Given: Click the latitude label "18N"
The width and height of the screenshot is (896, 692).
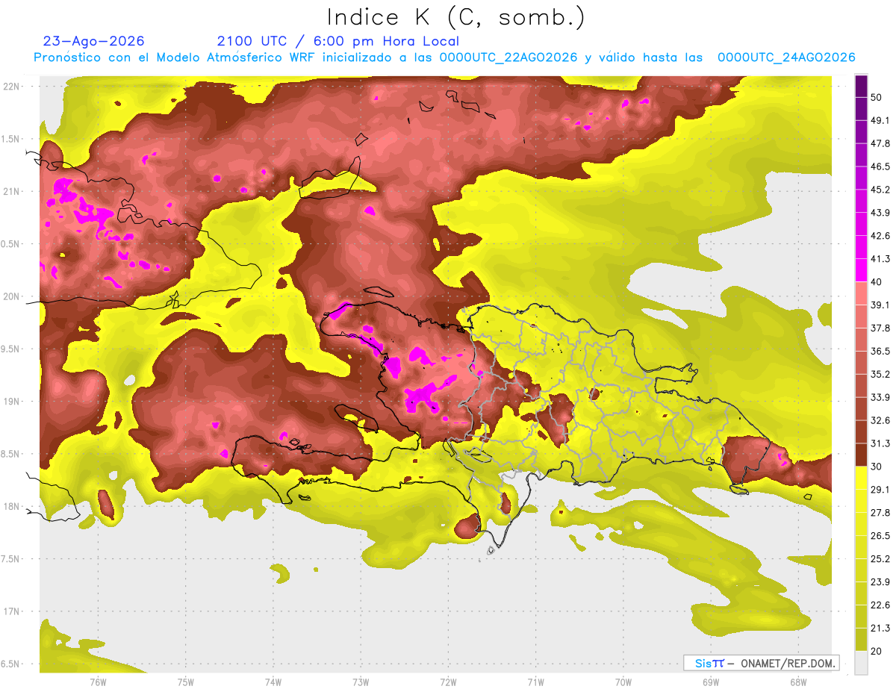Looking at the screenshot, I should [11, 507].
